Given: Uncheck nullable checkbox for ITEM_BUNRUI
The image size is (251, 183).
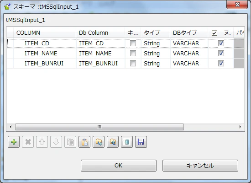Looking at the screenshot, I should click(221, 64).
